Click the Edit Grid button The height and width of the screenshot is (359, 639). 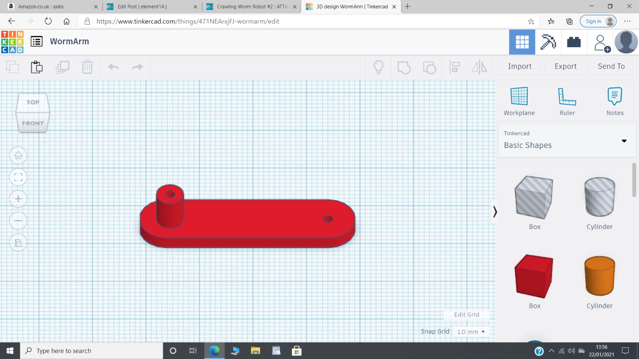[x=466, y=315]
